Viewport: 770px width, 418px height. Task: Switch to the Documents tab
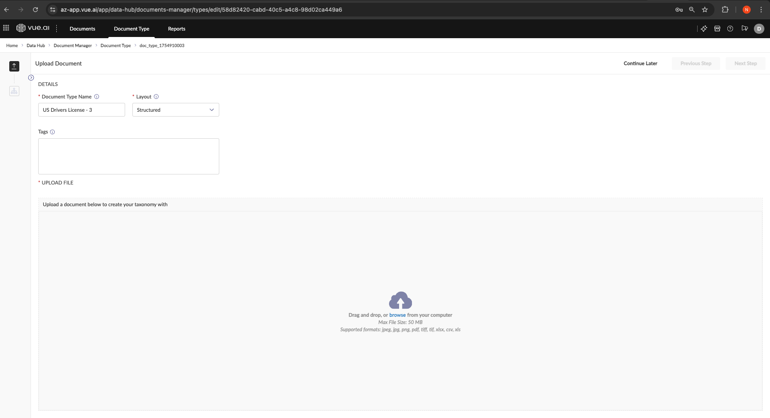click(x=82, y=29)
